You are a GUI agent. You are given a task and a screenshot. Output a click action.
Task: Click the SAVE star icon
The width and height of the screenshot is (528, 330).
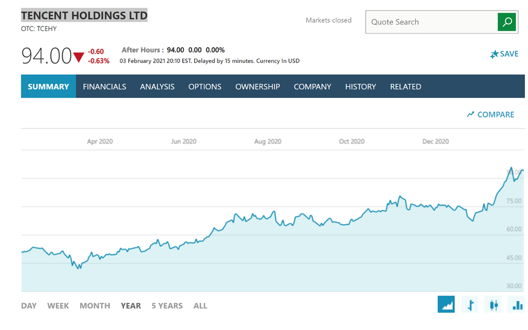[x=494, y=54]
